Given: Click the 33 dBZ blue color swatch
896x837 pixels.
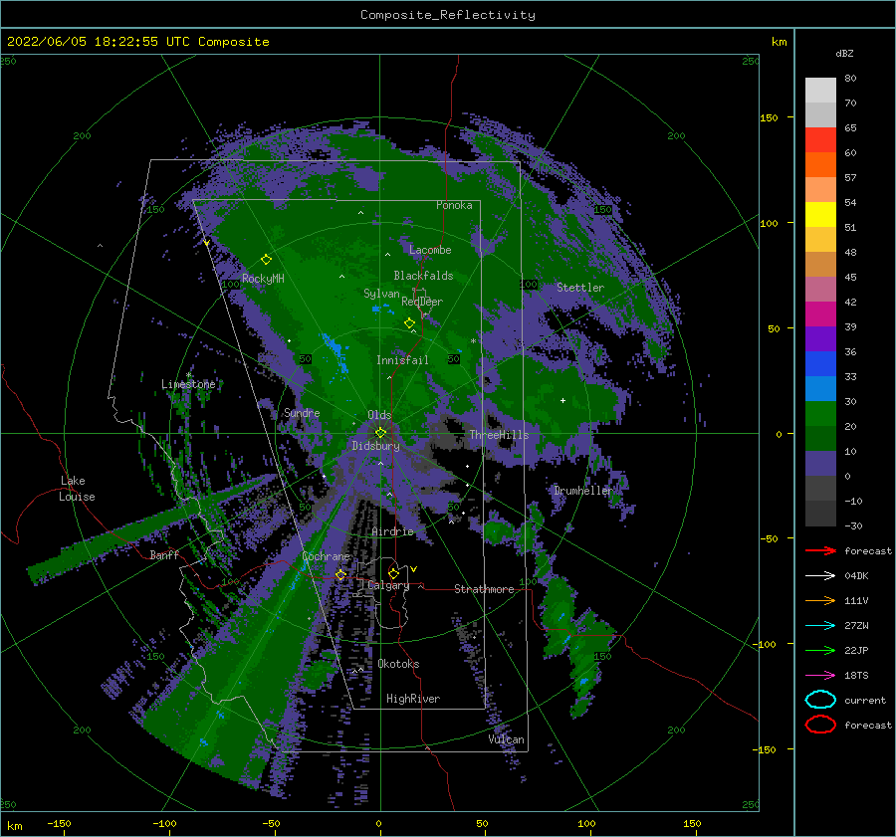Looking at the screenshot, I should click(820, 388).
